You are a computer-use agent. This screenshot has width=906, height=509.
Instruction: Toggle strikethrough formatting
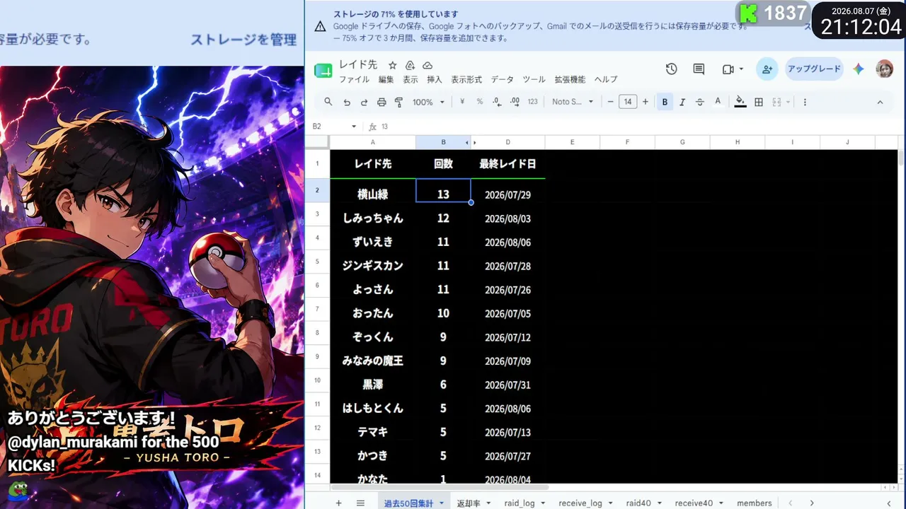(700, 102)
